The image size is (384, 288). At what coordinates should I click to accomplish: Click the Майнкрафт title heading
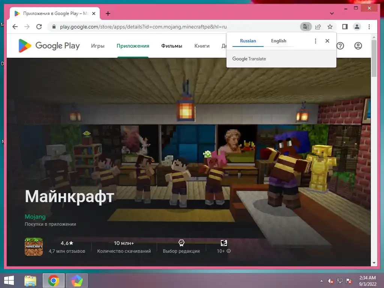[x=69, y=196]
